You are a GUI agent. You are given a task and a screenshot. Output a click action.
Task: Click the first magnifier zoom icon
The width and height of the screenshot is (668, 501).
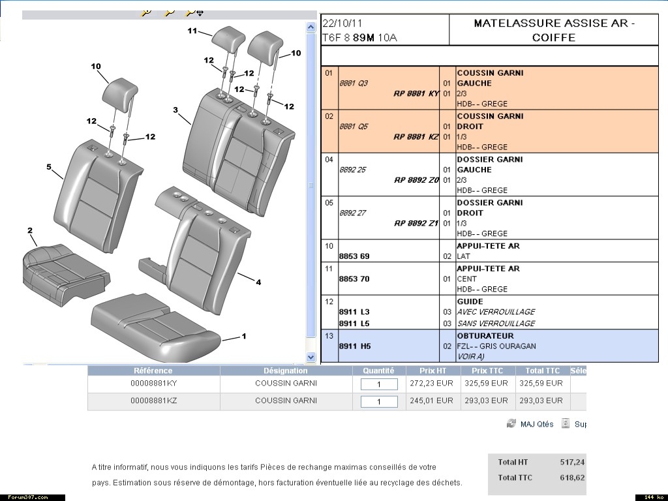pos(147,12)
